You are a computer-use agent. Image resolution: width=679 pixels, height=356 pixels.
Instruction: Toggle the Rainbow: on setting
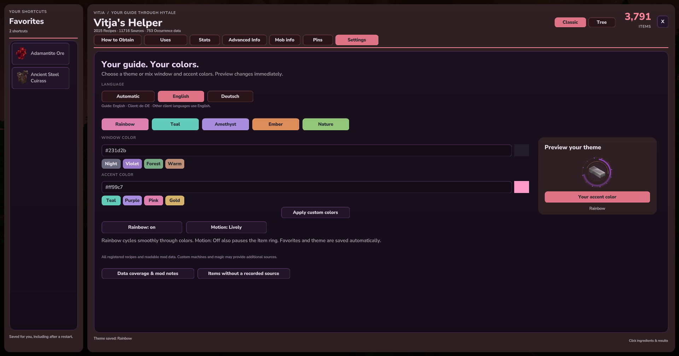tap(142, 227)
